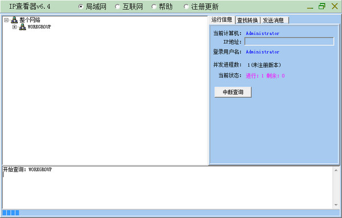
Task: Click the 登录用户名 label
Action: 227,52
